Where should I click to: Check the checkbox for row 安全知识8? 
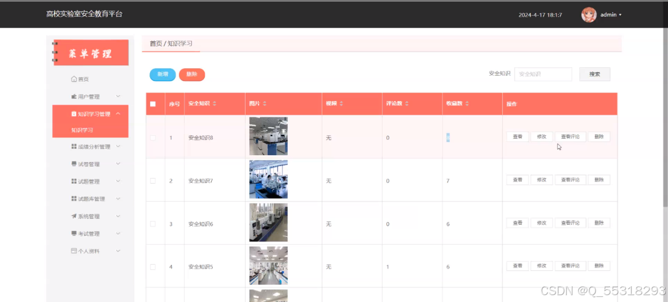153,138
